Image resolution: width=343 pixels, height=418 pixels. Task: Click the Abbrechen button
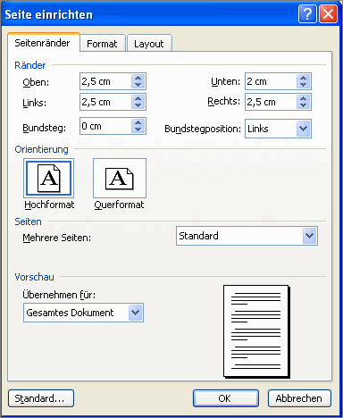click(x=299, y=398)
